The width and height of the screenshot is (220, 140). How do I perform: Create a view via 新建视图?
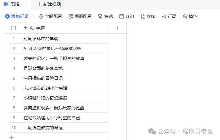49,4
